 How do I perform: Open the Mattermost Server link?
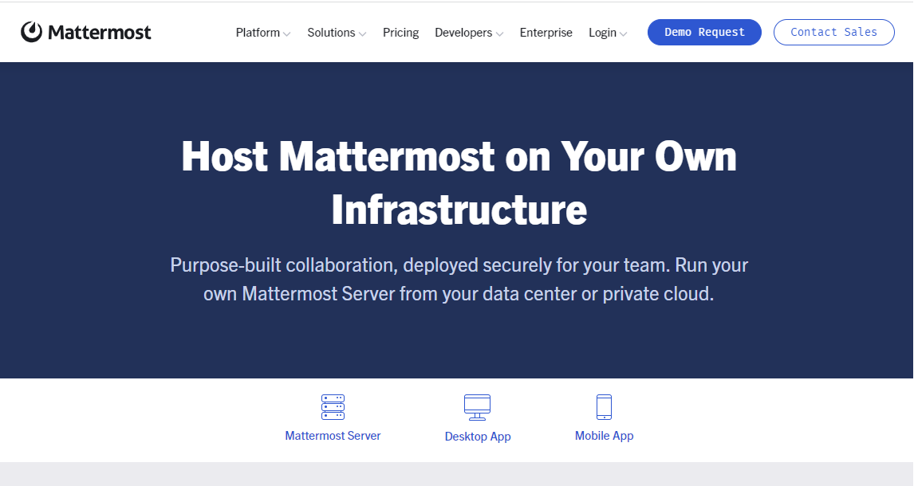point(333,435)
